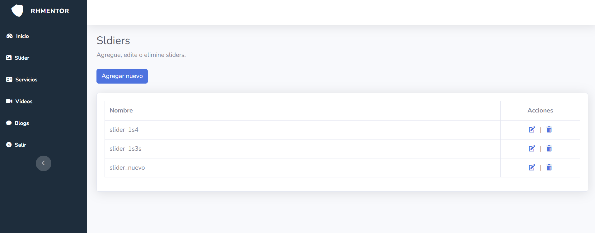Open the Slider menu item
595x233 pixels.
[22, 58]
